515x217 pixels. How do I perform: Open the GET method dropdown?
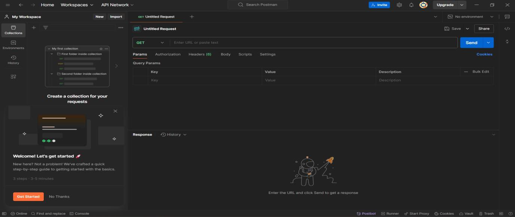coord(150,43)
